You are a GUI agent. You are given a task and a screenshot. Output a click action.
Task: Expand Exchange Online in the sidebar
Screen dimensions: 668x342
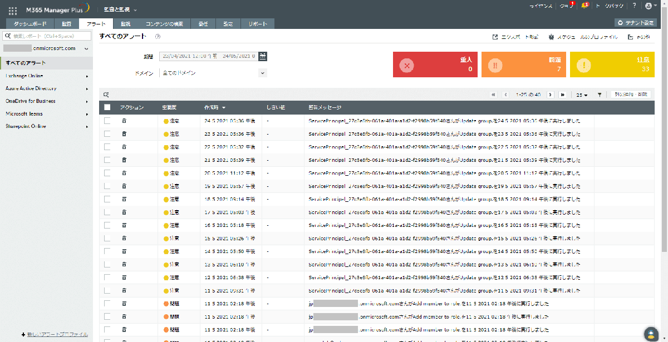(46, 76)
